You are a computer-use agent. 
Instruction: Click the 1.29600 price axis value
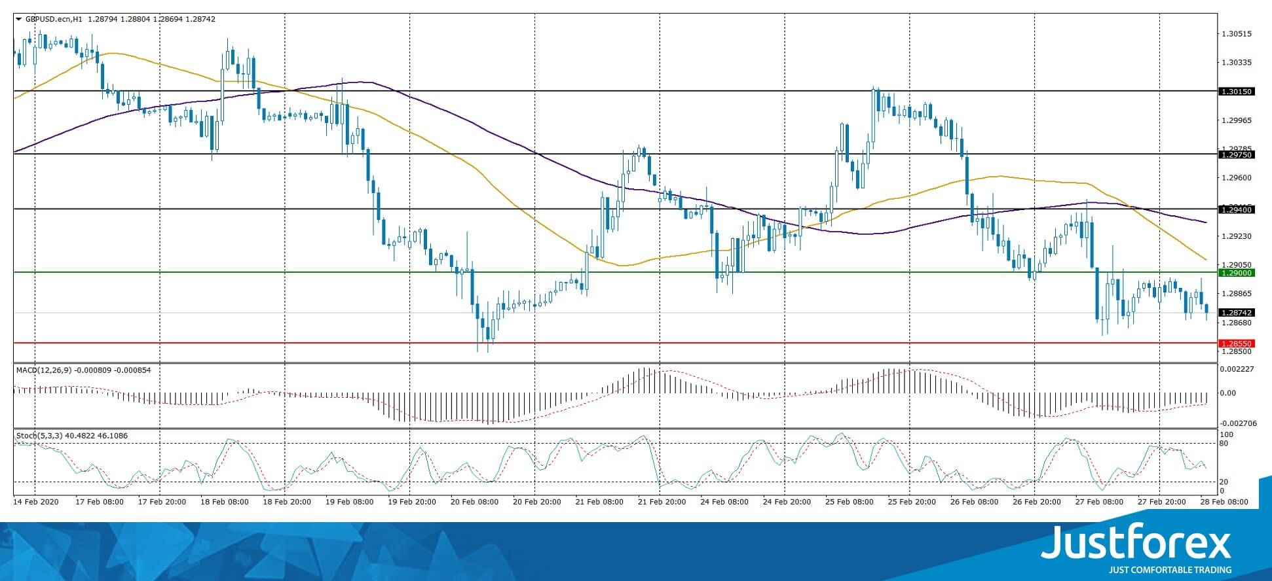click(x=1237, y=177)
